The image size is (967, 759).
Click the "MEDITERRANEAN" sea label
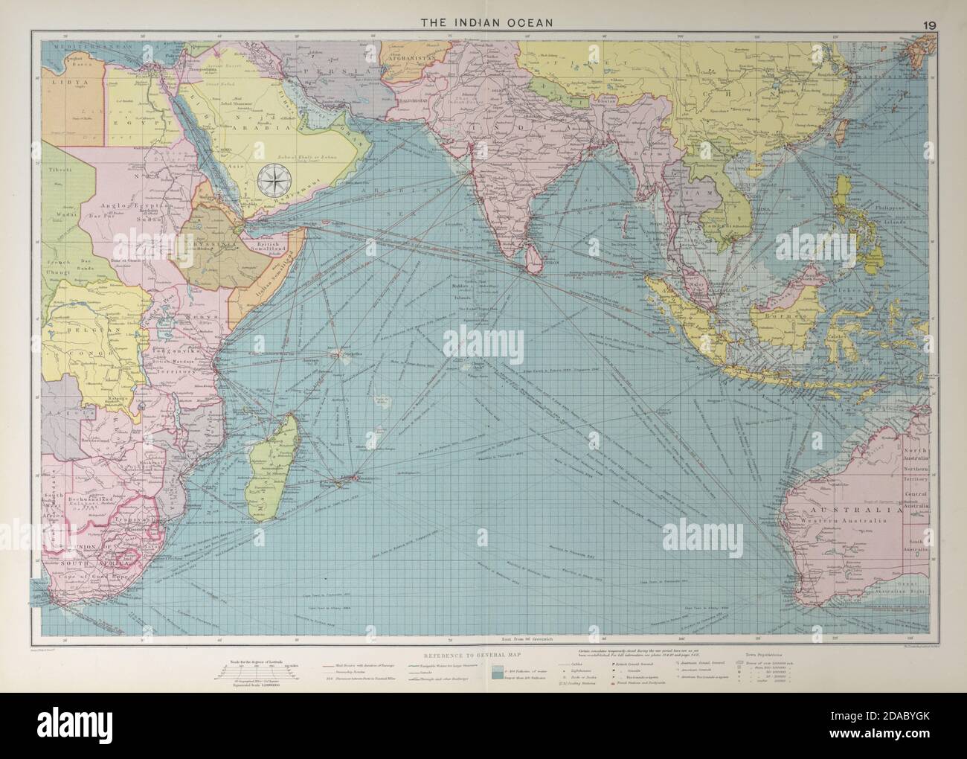93,46
